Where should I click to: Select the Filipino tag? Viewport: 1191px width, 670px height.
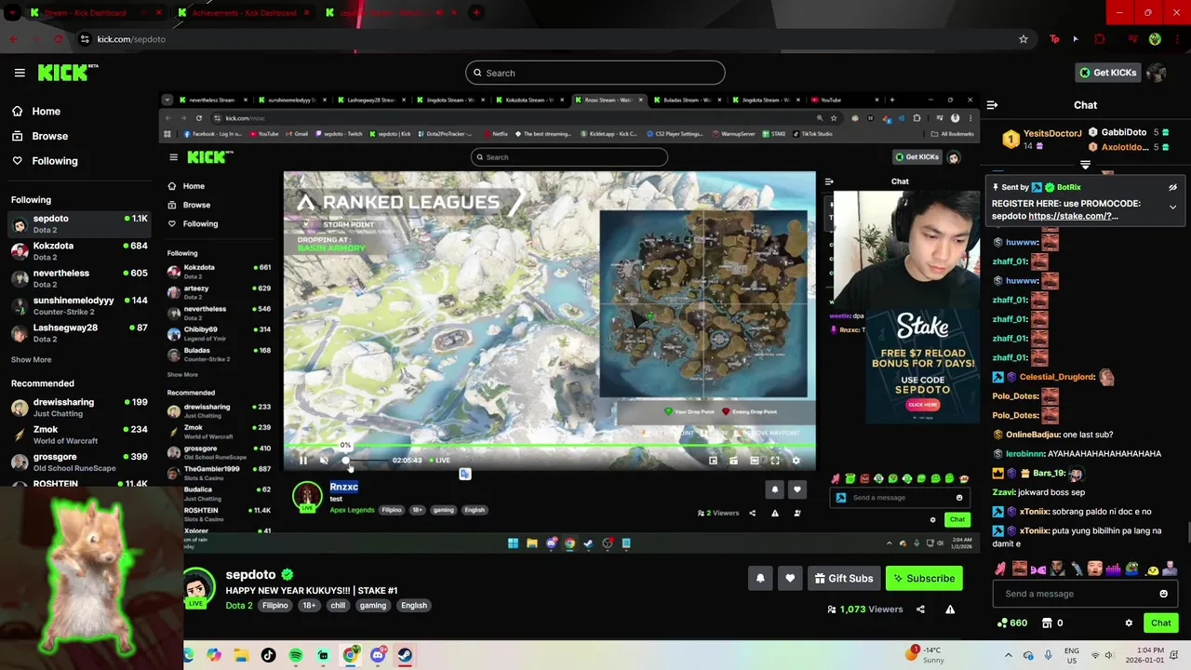[274, 605]
